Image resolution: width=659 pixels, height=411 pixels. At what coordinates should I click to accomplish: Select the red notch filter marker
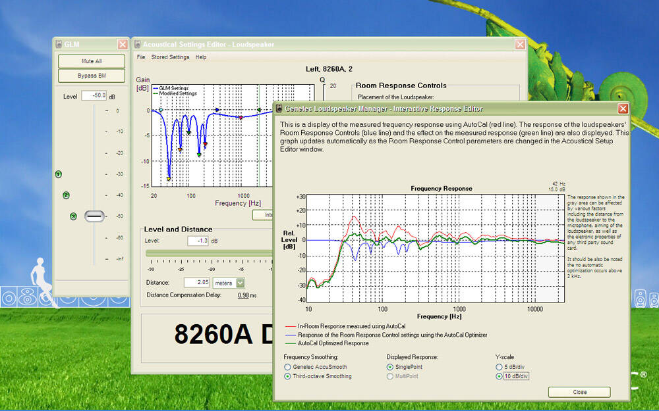[x=205, y=144]
